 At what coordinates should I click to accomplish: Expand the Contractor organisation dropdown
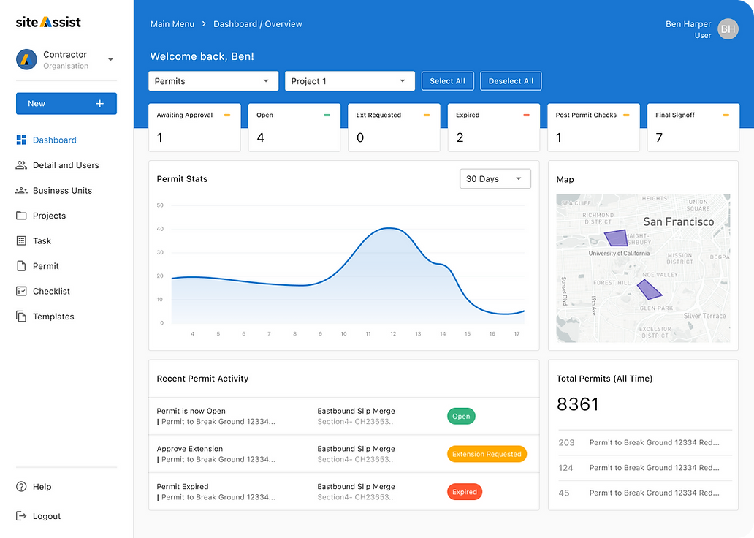click(110, 60)
